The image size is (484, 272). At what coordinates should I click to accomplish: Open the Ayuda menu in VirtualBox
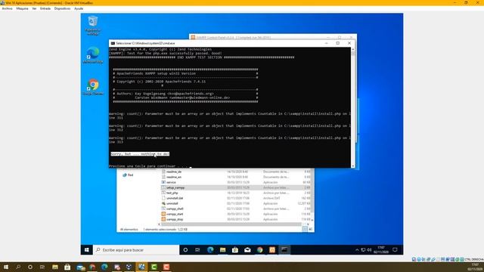79,8
